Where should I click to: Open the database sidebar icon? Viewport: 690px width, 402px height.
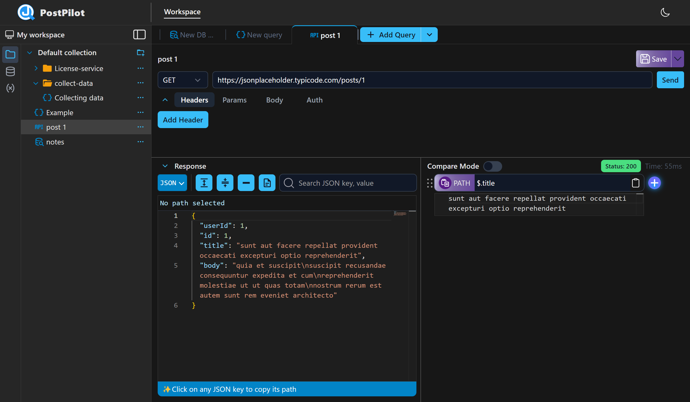10,72
